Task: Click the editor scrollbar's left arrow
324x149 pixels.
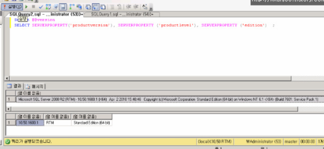Action: [7, 78]
